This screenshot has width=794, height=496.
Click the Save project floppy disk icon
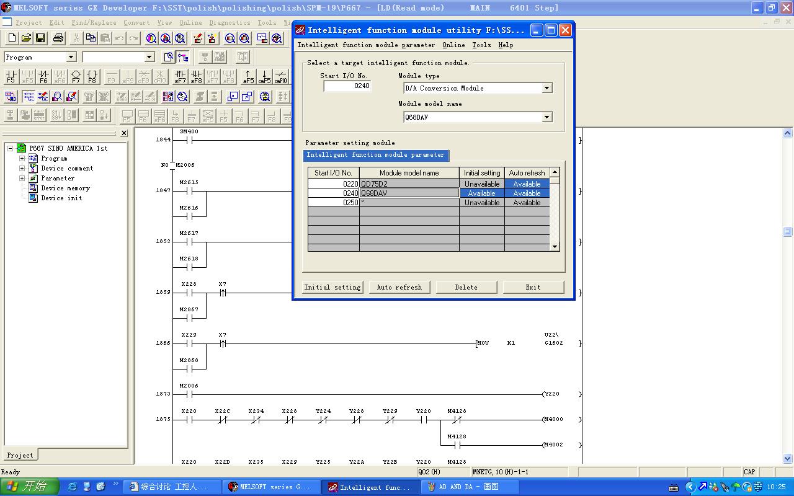40,38
